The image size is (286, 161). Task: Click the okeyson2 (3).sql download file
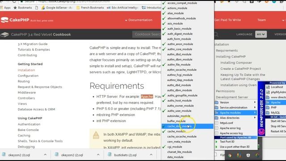(x=19, y=155)
